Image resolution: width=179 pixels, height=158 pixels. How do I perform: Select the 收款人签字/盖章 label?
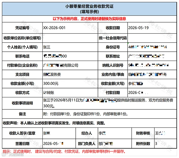pos(23,133)
